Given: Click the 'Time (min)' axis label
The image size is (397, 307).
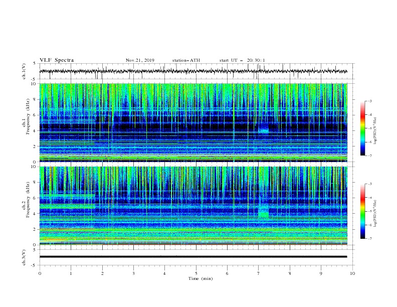Looking at the screenshot, I should (201, 278).
